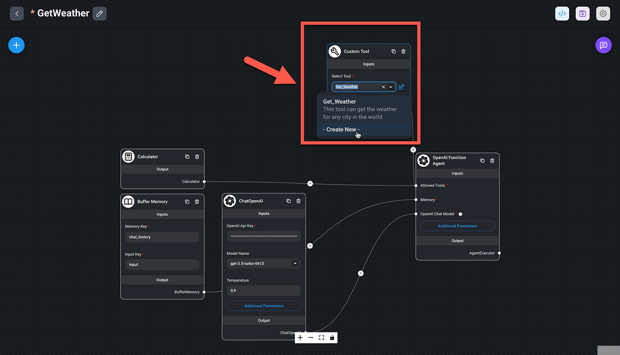The width and height of the screenshot is (620, 355).
Task: Open the purple chat message button
Action: pyautogui.click(x=603, y=45)
